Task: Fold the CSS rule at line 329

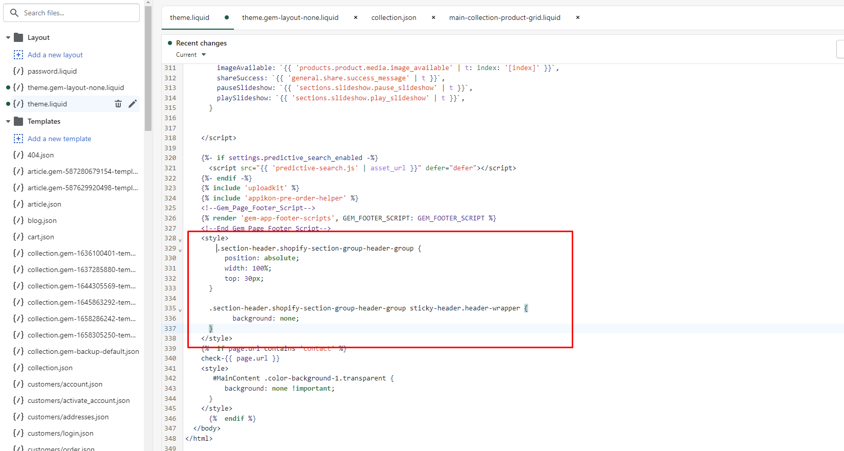Action: (180, 250)
